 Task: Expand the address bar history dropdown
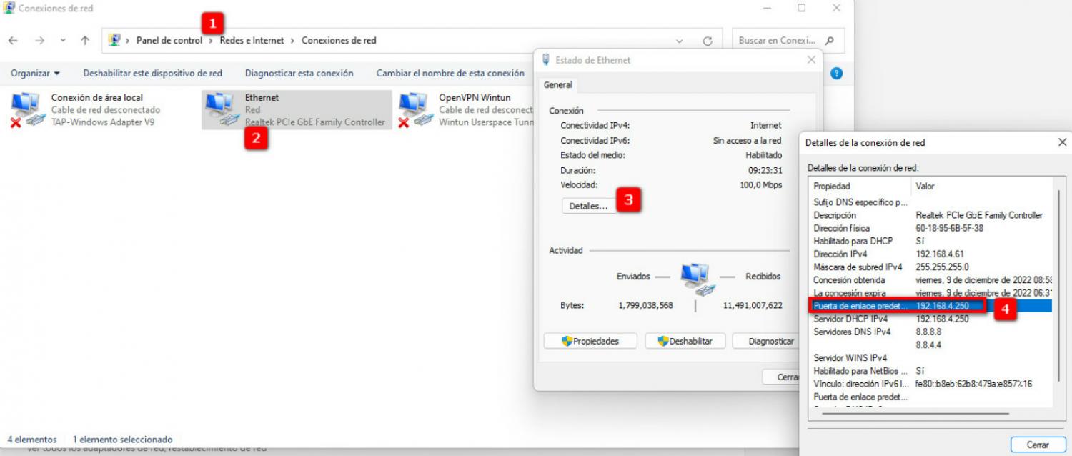coord(679,41)
